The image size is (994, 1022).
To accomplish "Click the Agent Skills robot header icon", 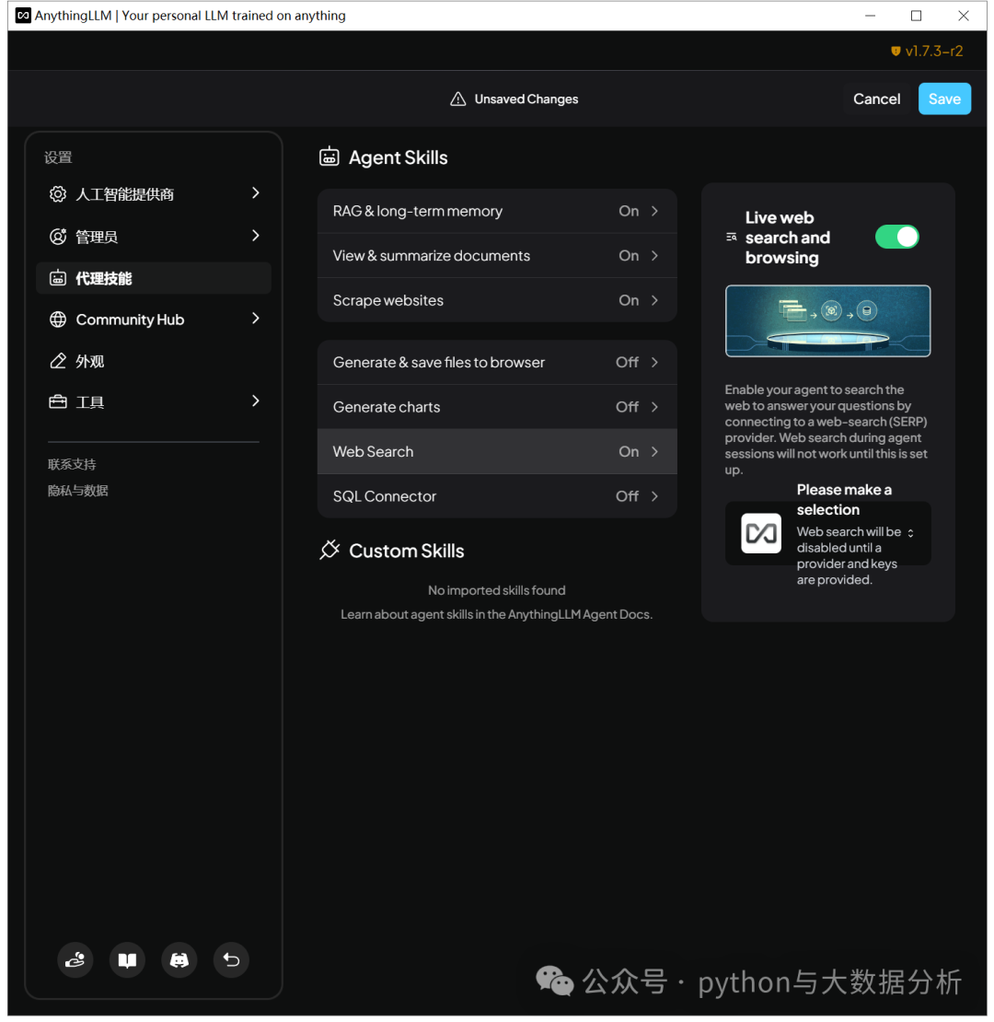I will point(329,157).
